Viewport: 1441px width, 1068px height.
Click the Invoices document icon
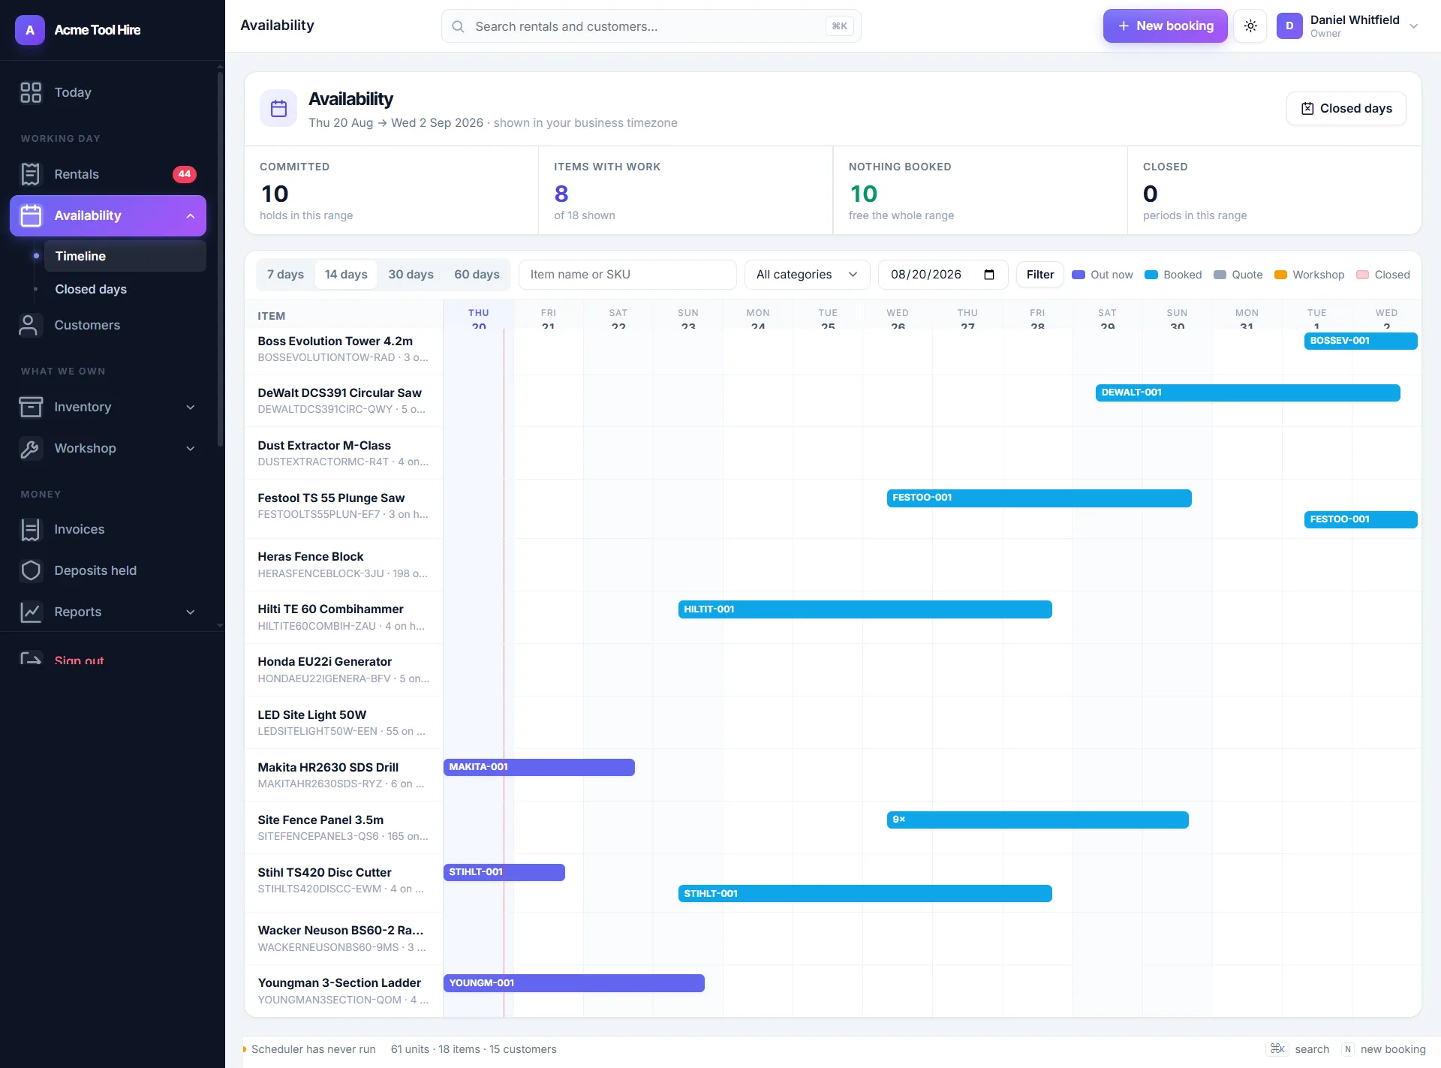(x=31, y=529)
